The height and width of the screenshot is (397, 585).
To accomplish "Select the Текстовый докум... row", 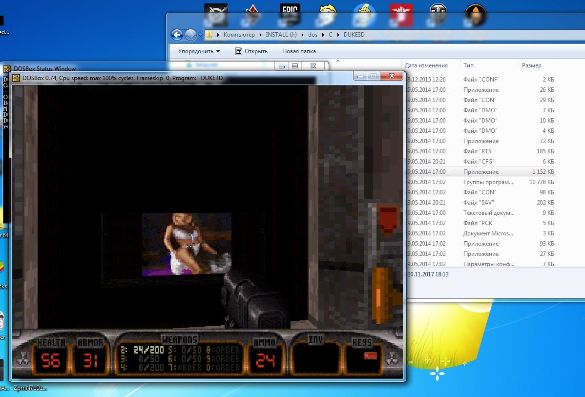I will click(x=481, y=213).
